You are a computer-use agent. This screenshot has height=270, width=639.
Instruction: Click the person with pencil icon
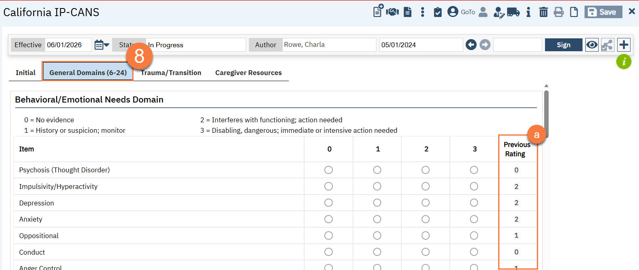click(x=499, y=13)
